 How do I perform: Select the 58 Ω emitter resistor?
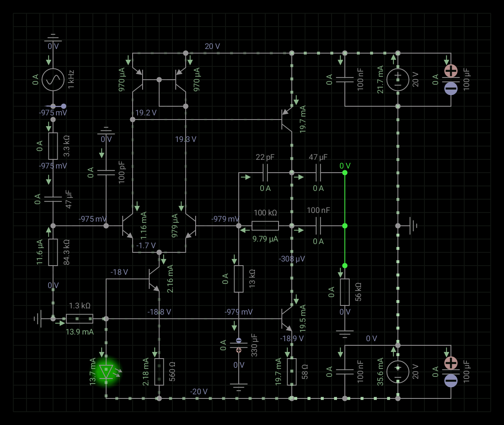coord(293,371)
